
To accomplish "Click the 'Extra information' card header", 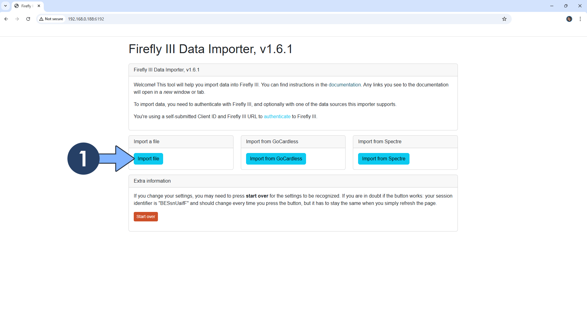I will [293, 181].
